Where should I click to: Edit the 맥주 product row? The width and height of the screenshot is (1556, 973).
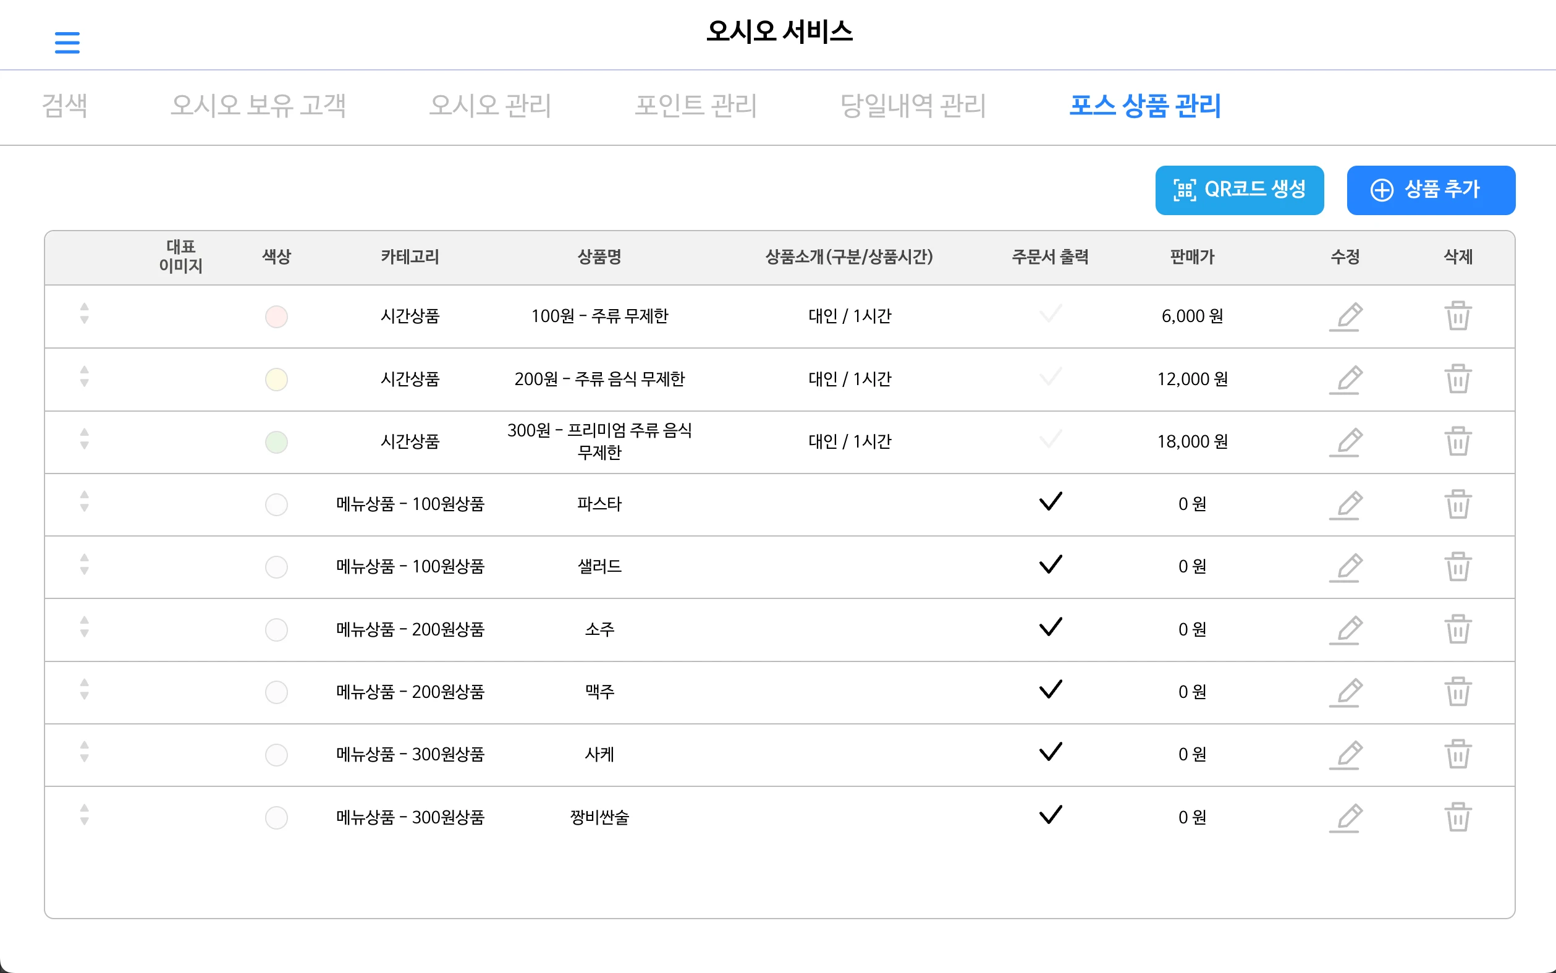1345,692
